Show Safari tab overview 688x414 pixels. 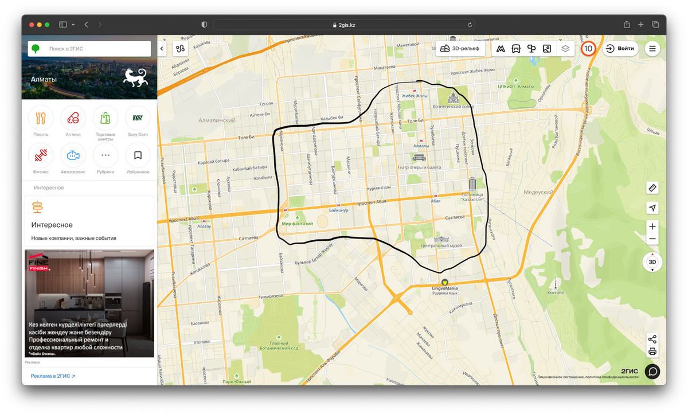tap(655, 25)
